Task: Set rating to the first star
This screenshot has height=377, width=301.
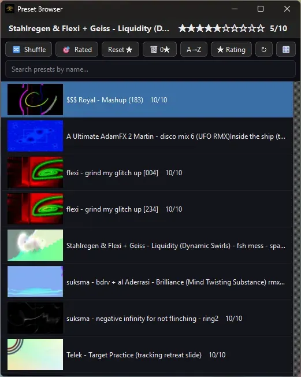Action: point(183,28)
